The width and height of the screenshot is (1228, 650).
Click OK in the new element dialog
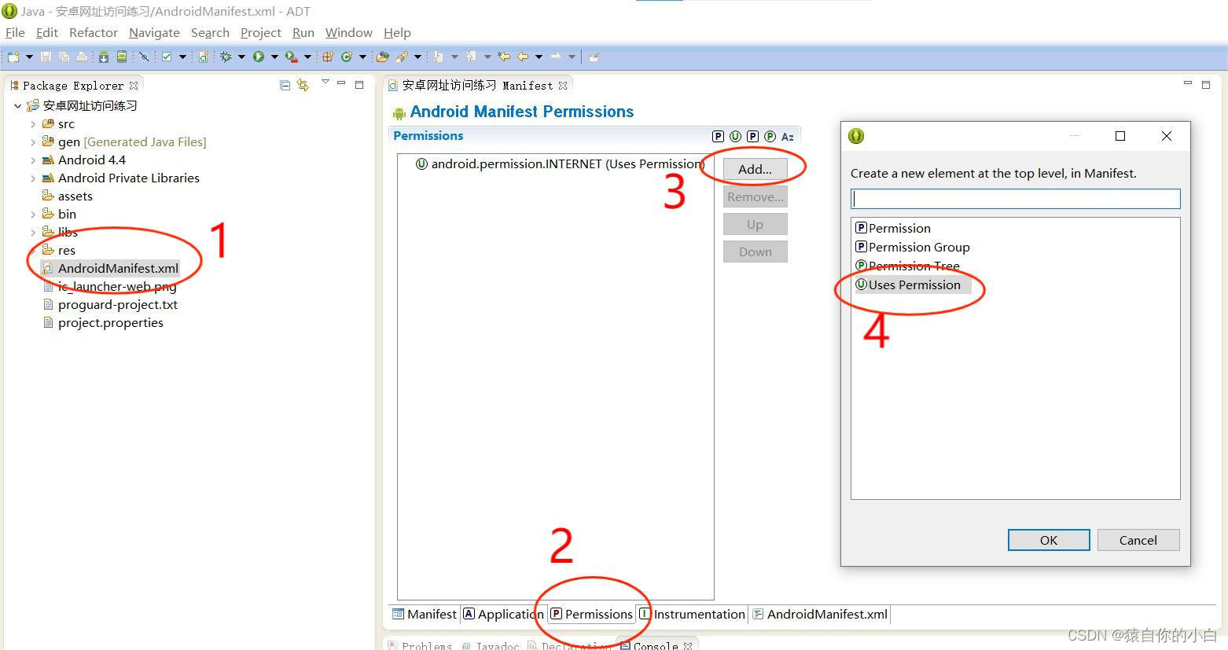pyautogui.click(x=1049, y=540)
